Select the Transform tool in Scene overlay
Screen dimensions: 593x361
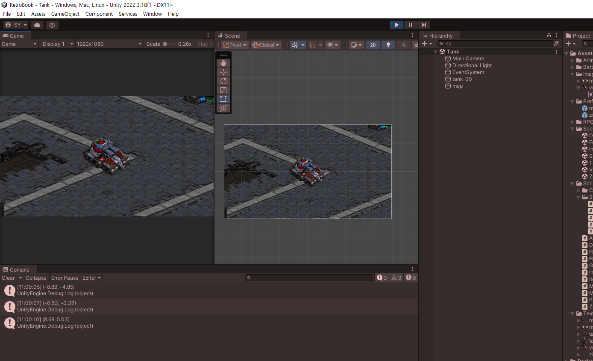point(223,108)
